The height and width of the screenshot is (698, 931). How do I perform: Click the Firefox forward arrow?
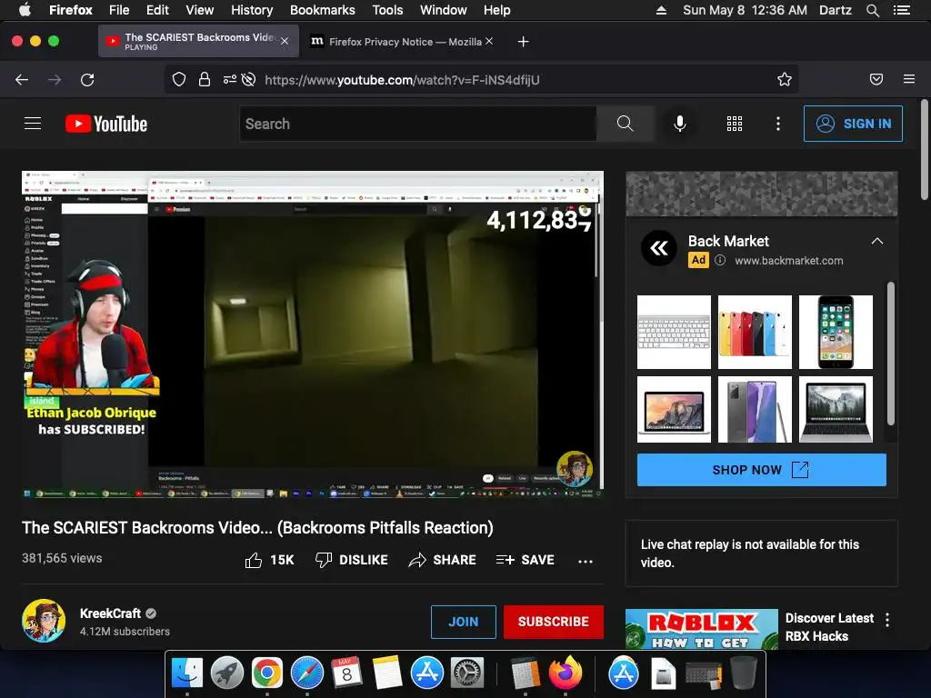(x=55, y=80)
